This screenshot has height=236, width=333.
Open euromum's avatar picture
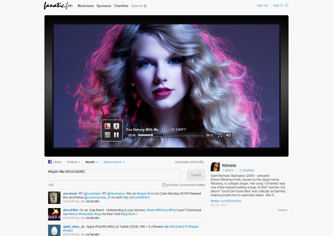coord(54,198)
